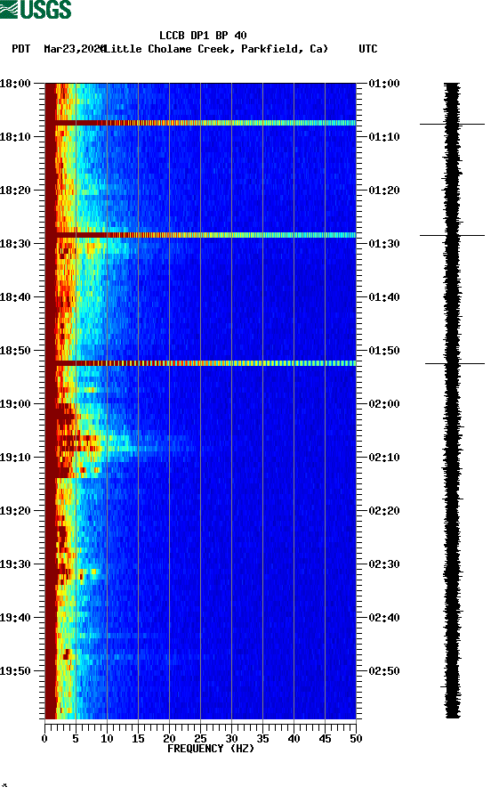Image resolution: width=491 pixels, height=795 pixels.
Task: Click the '18:40' PDT time label
Action: click(x=15, y=297)
